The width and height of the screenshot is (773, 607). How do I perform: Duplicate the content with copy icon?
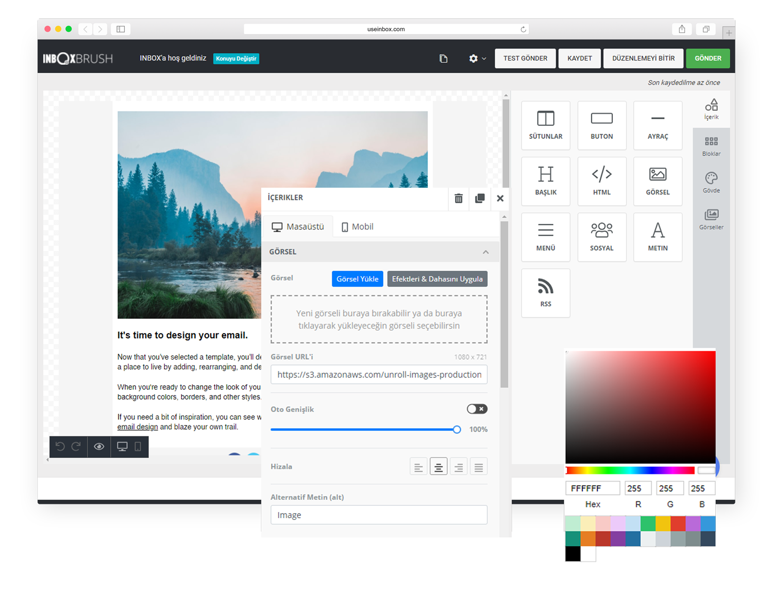[x=479, y=198]
